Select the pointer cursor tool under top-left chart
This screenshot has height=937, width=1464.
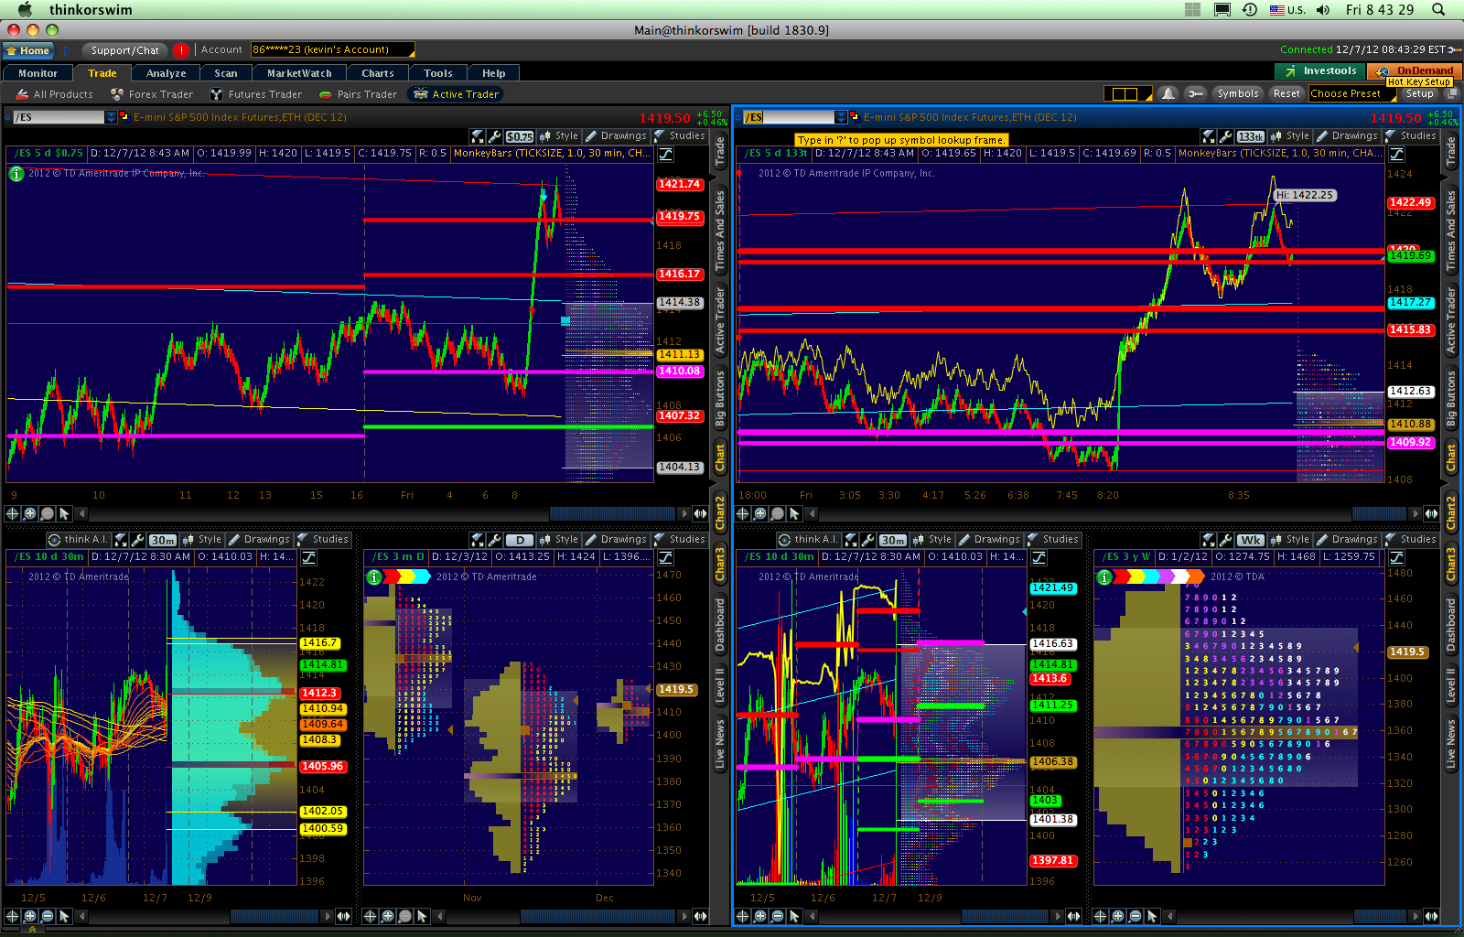[64, 513]
